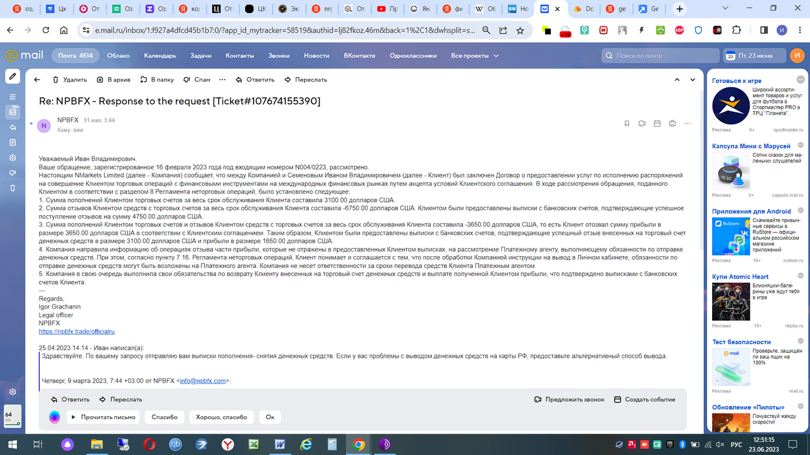810x455 pixels.
Task: Move the email using В папку
Action: click(157, 80)
